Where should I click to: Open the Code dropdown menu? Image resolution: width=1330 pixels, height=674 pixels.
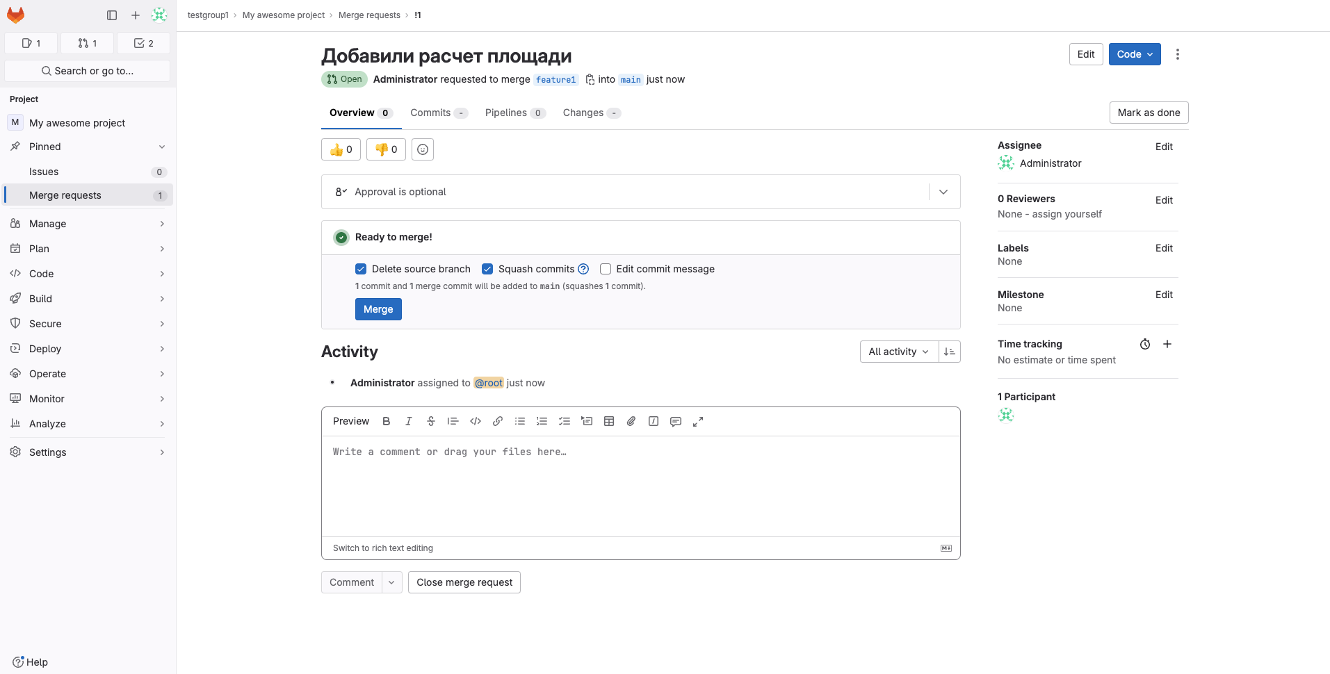click(1134, 54)
